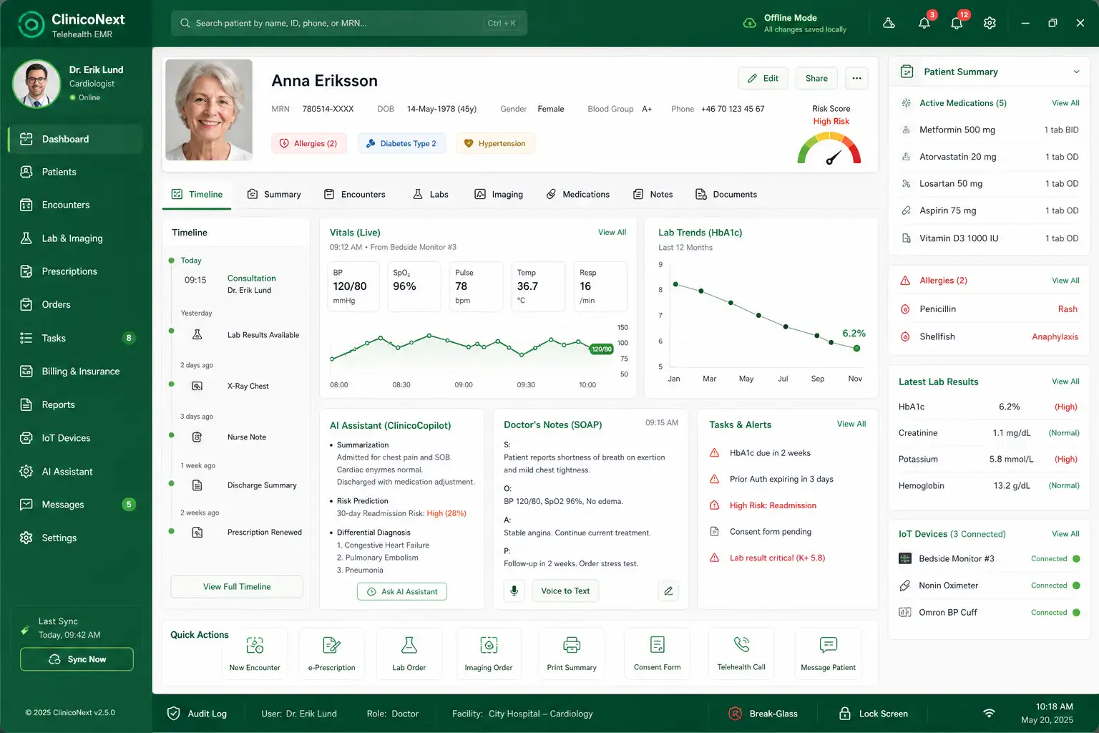Click the Allergies (2) patient tag
1099x733 pixels.
[309, 143]
